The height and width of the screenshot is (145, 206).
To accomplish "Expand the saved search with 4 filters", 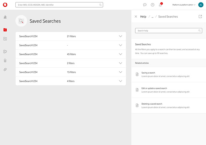I will (120, 81).
